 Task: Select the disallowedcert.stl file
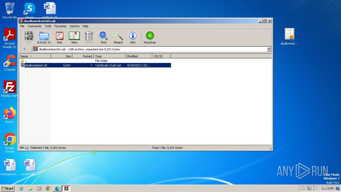pos(36,65)
